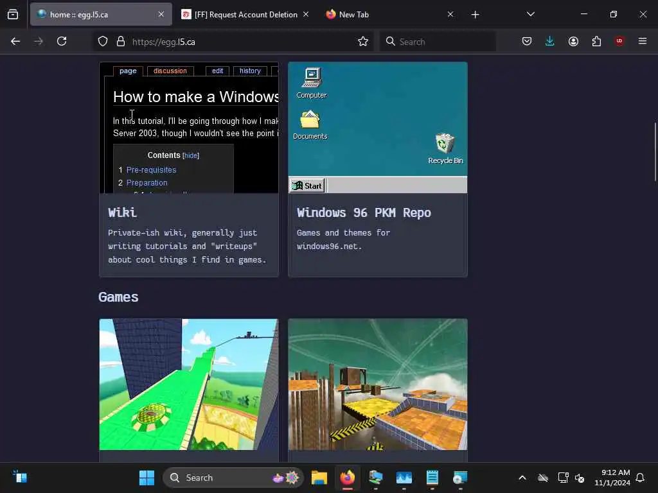Open the Wiki card title link
The width and height of the screenshot is (658, 493).
pos(123,212)
